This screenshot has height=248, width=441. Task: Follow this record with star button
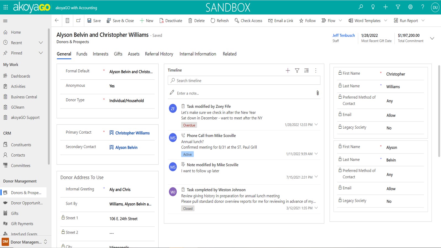tap(307, 21)
